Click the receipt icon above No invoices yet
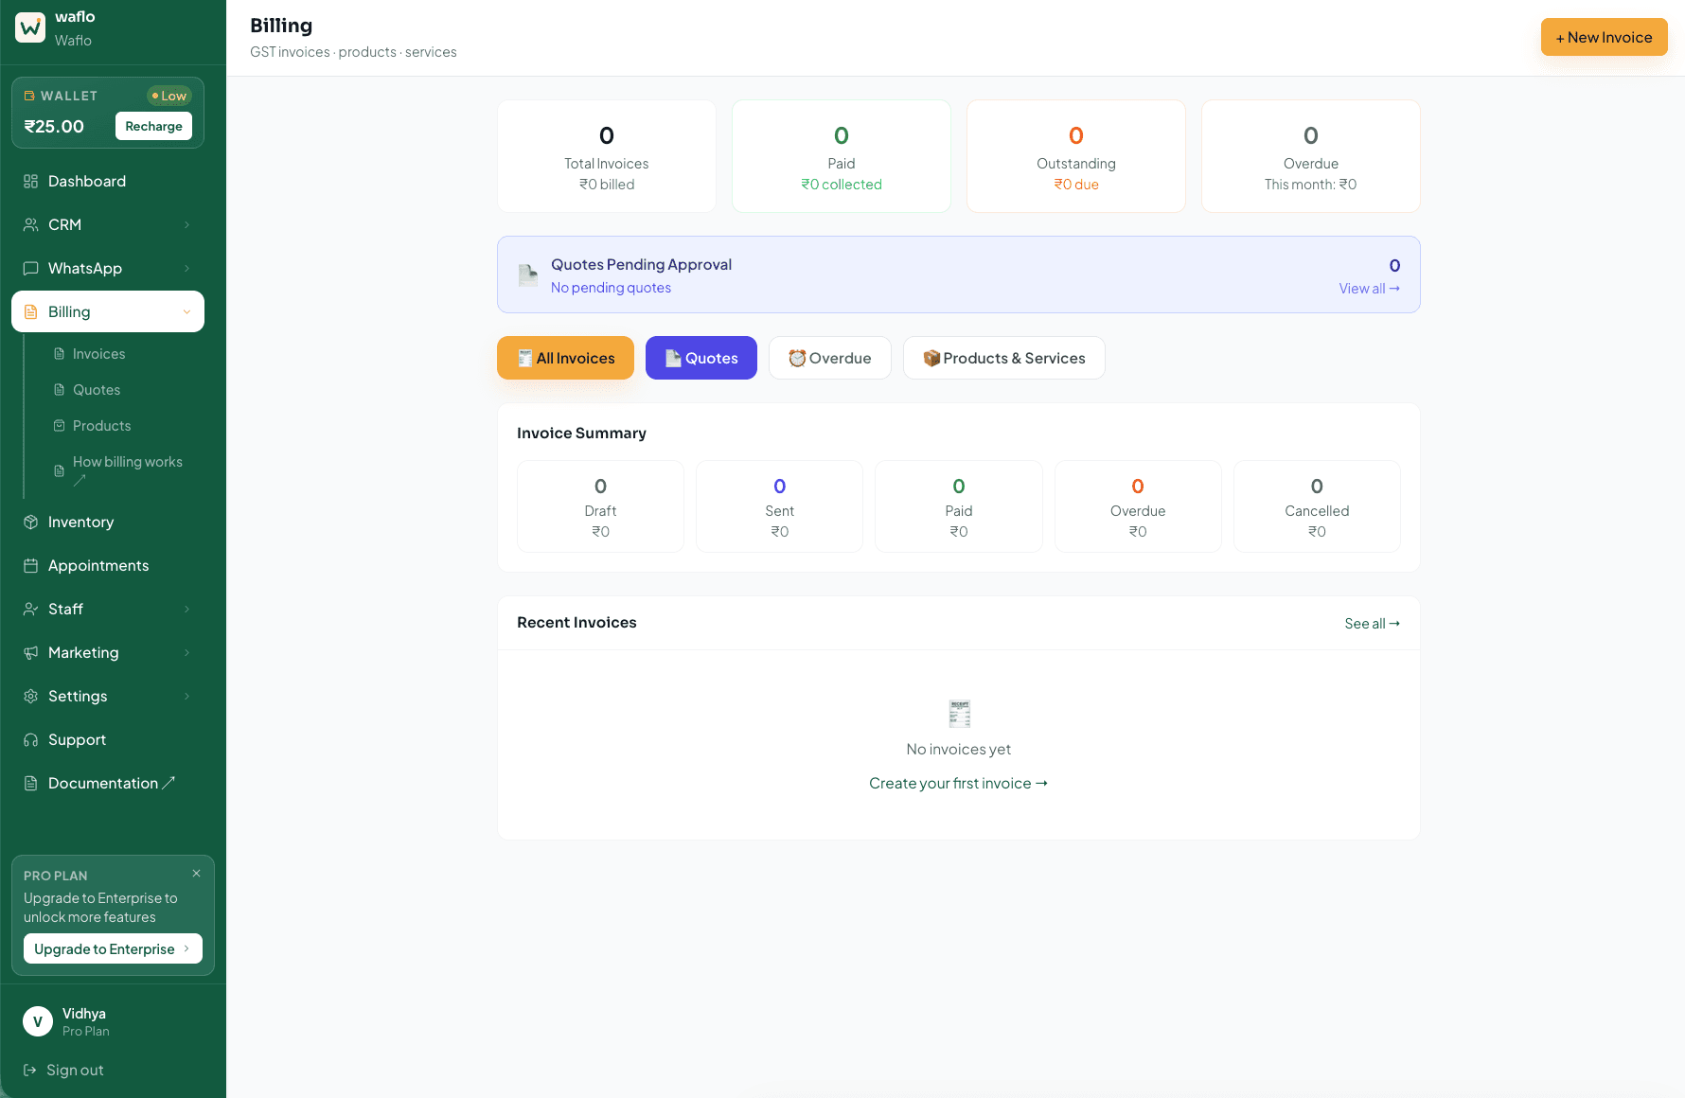 click(959, 713)
